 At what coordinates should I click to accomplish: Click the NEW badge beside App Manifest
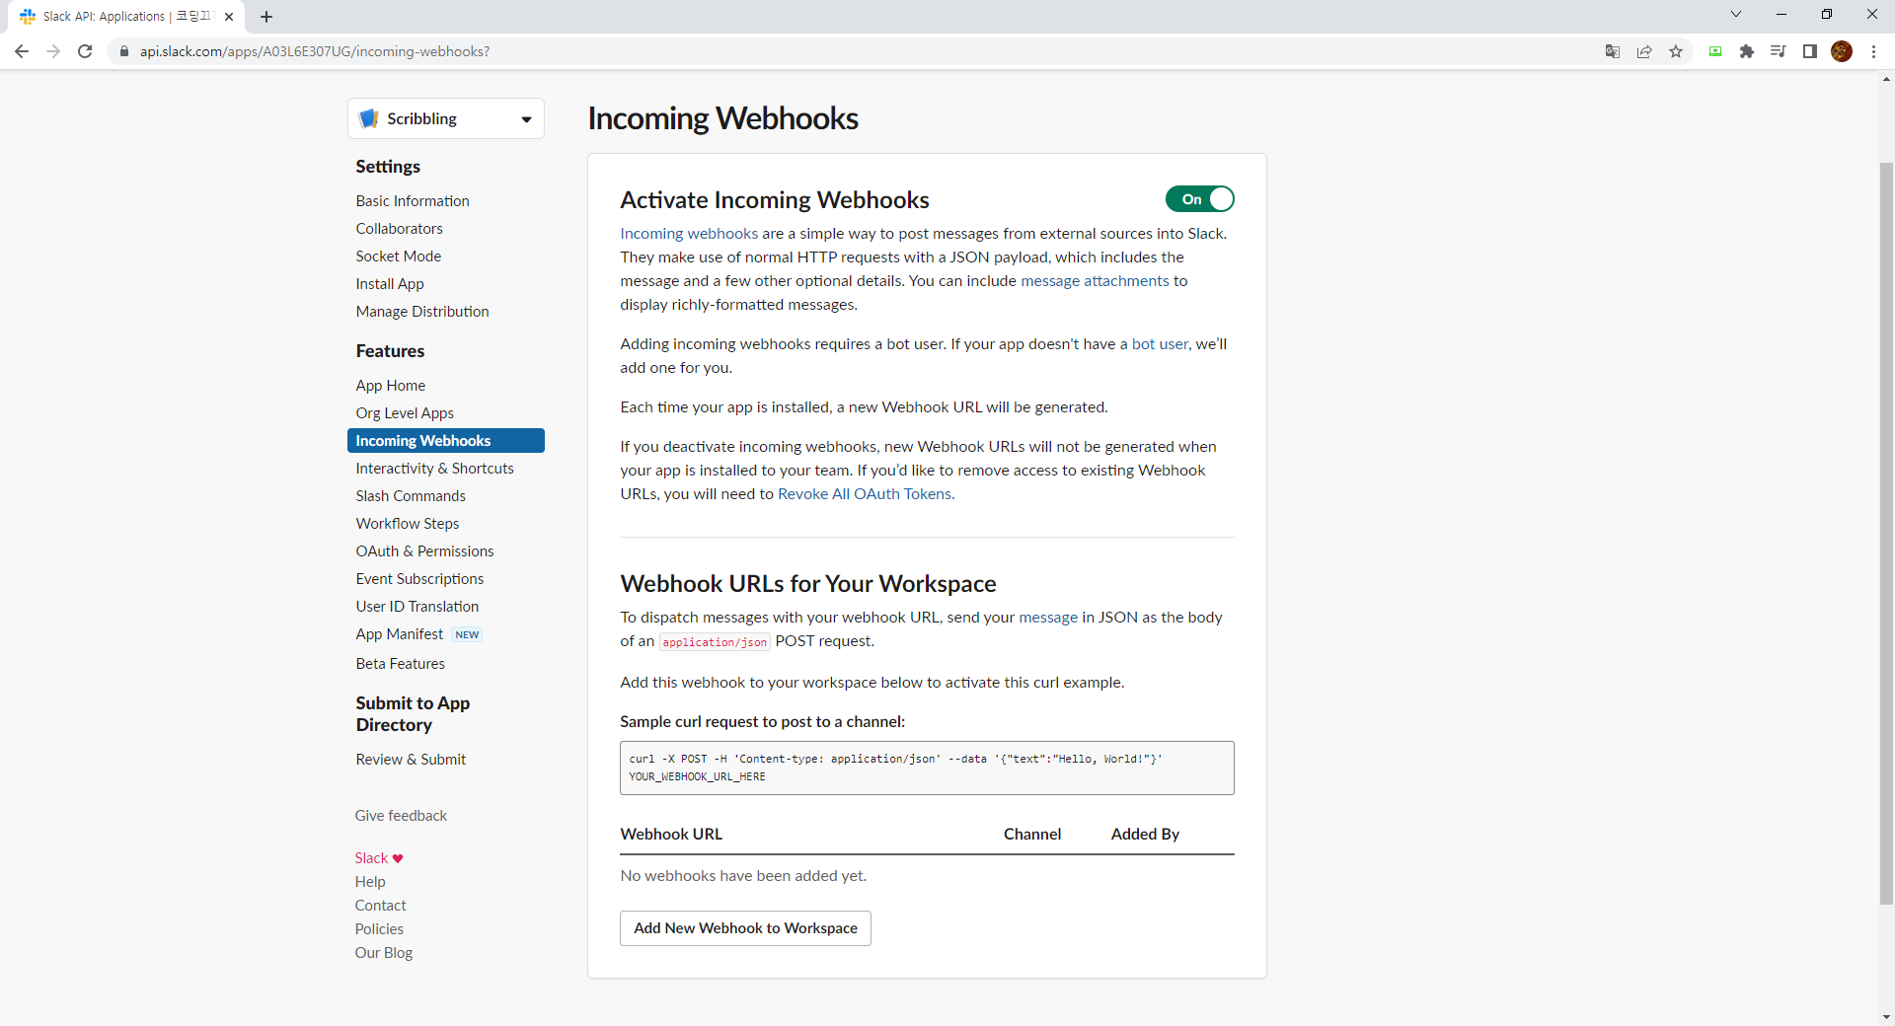click(467, 634)
